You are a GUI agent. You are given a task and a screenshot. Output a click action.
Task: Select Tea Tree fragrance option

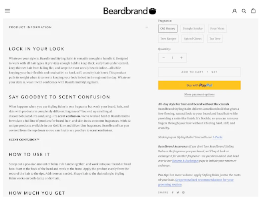click(214, 39)
